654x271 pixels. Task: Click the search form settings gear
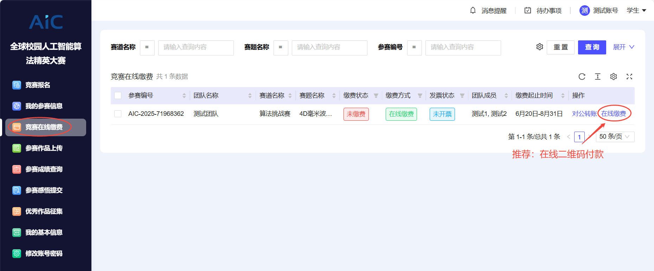[x=540, y=47]
